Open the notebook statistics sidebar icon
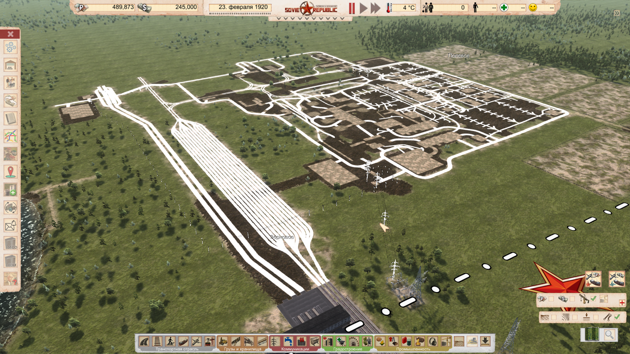 pos(10,118)
